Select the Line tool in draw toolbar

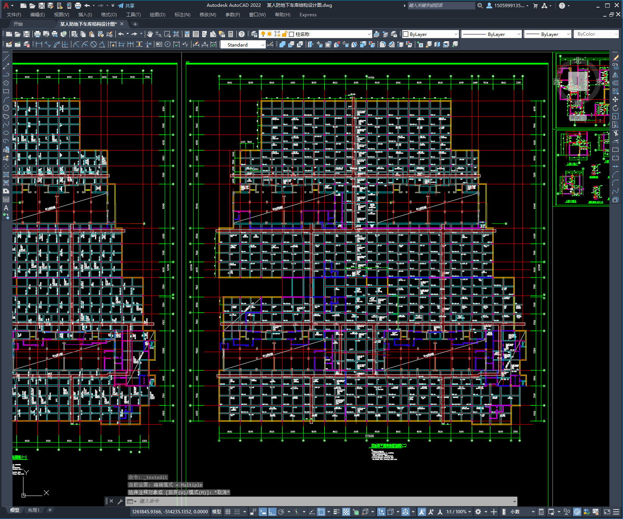(x=6, y=58)
